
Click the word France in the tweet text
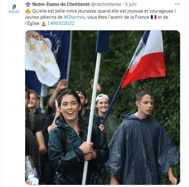(142, 17)
